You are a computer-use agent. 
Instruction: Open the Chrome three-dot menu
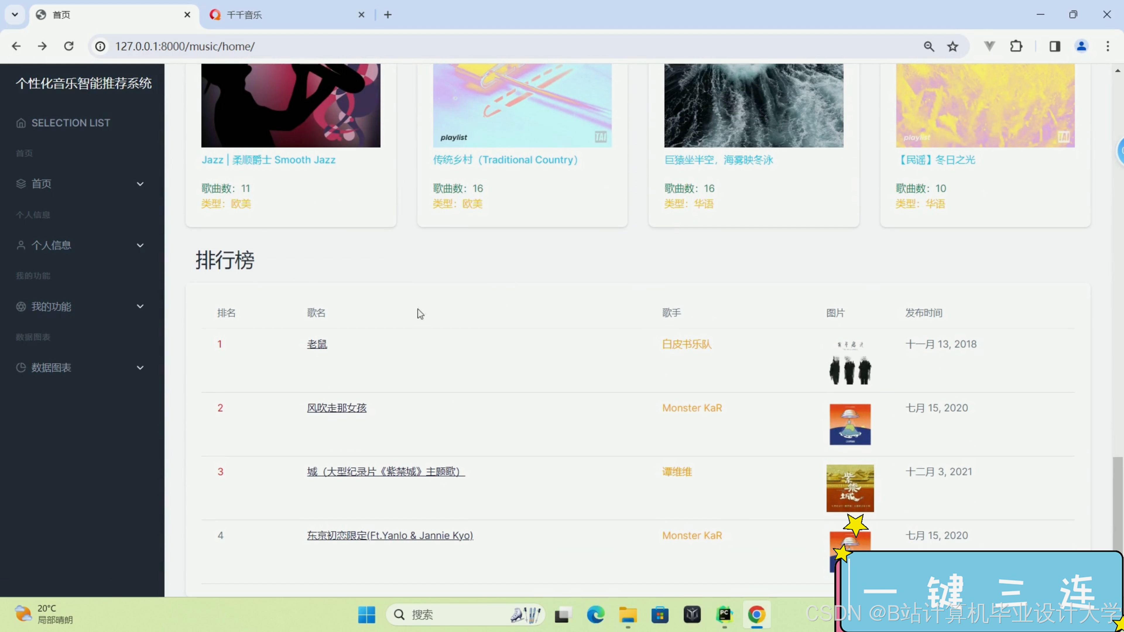click(1107, 46)
